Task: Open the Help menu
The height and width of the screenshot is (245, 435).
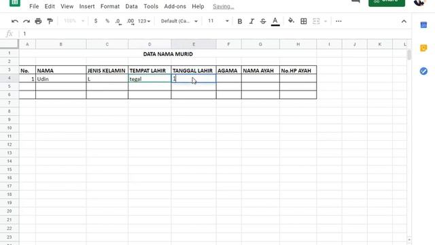Action: tap(198, 6)
